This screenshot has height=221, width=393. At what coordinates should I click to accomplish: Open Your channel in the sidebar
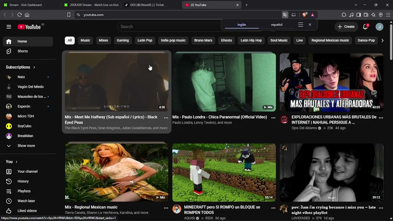[28, 172]
